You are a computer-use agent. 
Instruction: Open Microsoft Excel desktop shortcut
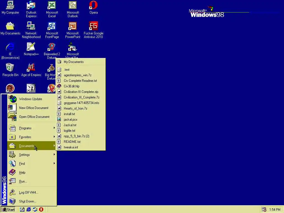pos(52,9)
